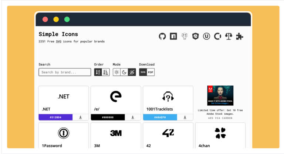284x154 pixels.
Task: Open the UNPKG icon link
Action: 206,36
